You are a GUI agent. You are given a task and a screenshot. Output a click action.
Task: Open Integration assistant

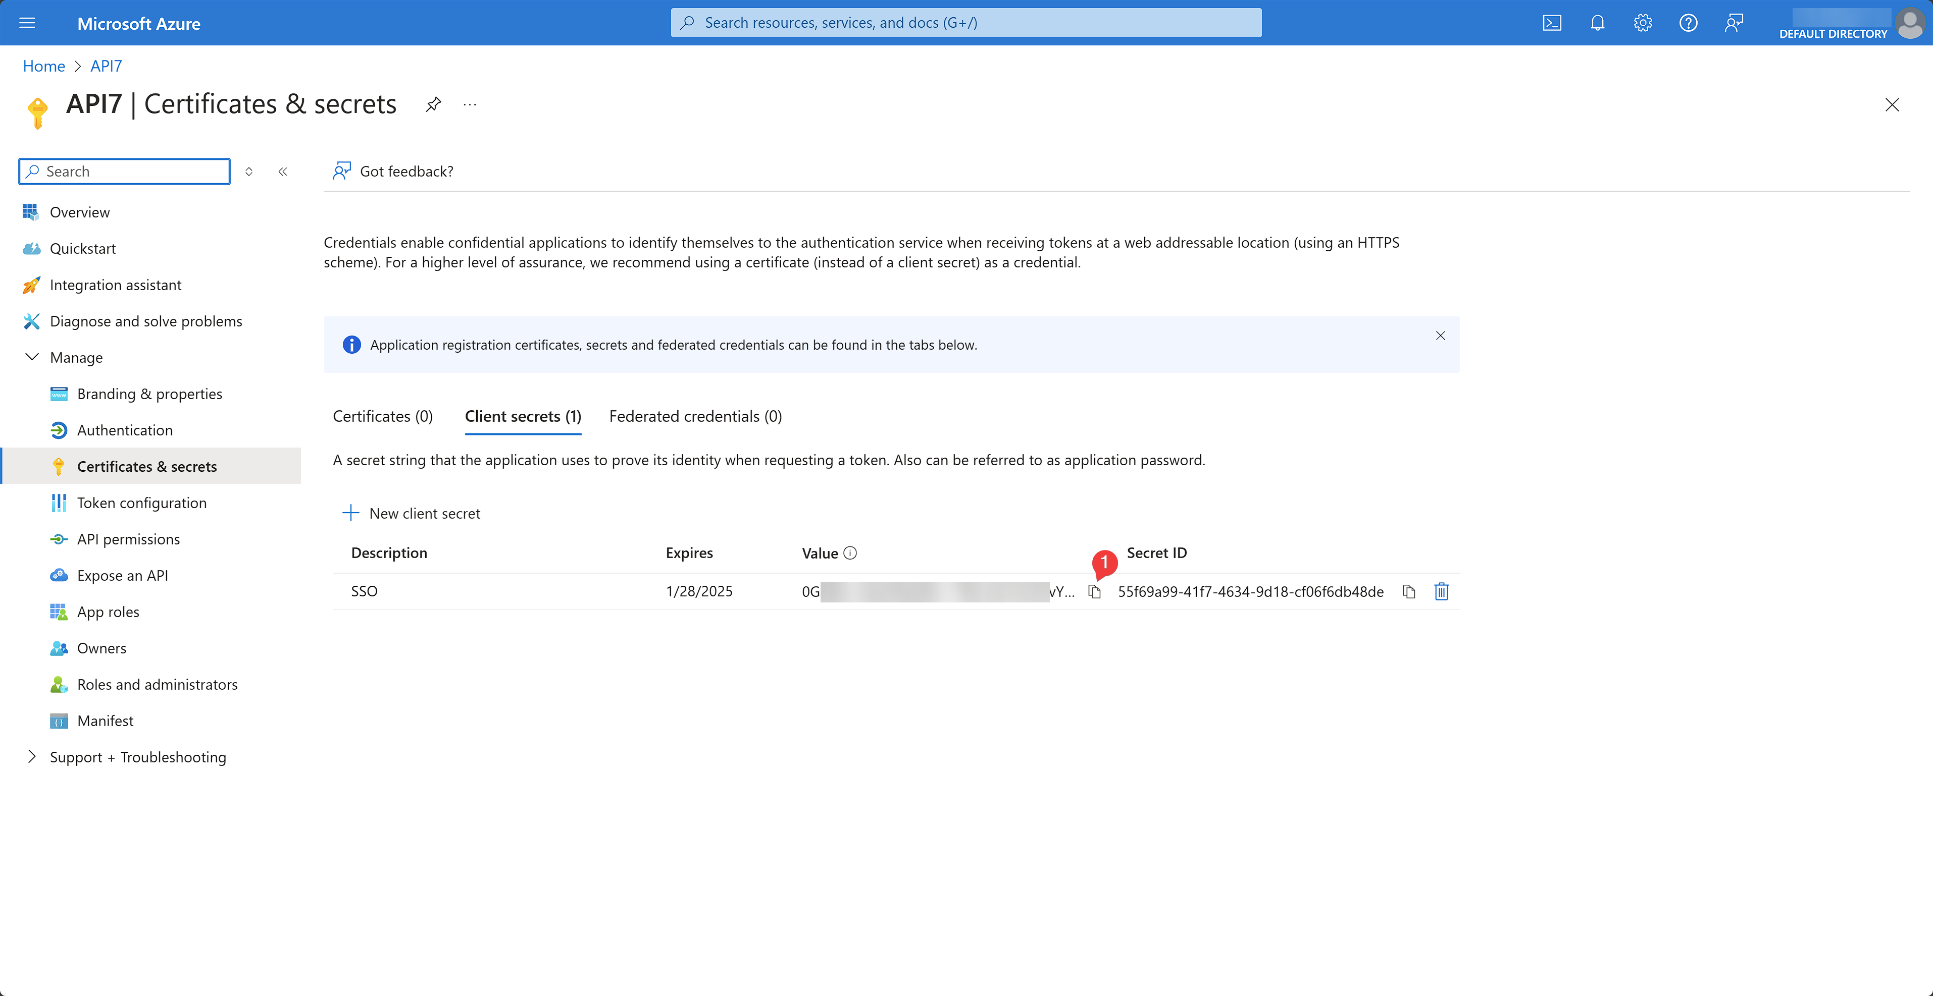(116, 285)
